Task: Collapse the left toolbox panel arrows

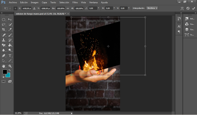Action: pyautogui.click(x=2, y=13)
